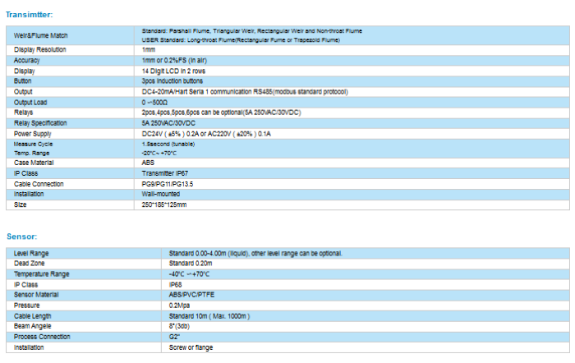This screenshot has width=575, height=363.
Task: Select the Accuracy value 1mm or 0.2%FS
Action: [x=176, y=60]
